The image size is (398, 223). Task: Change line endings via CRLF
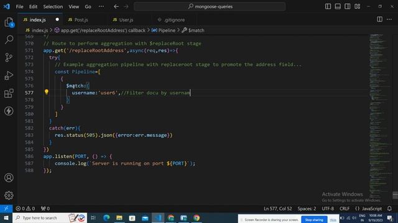pos(345,209)
